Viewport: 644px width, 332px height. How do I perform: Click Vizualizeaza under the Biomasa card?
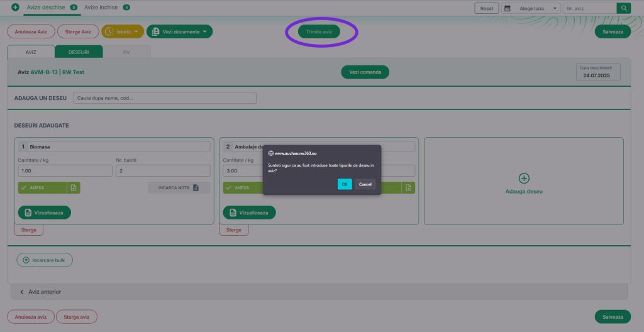coord(45,213)
